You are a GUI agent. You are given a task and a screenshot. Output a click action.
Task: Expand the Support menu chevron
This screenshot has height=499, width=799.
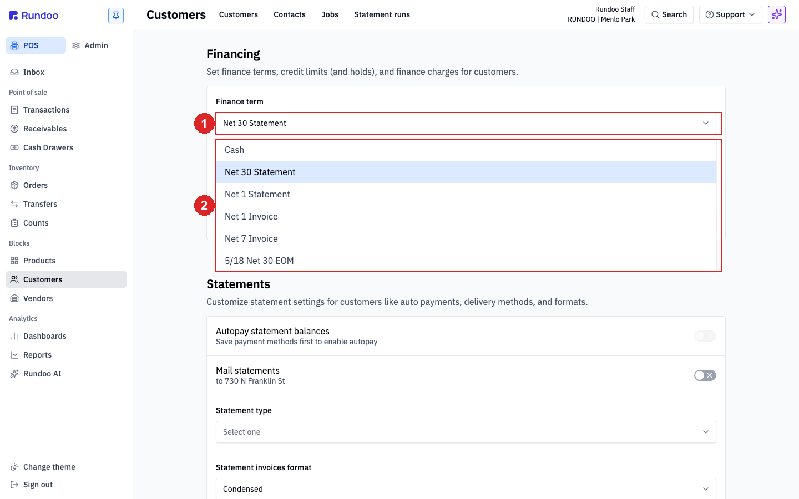(x=752, y=14)
